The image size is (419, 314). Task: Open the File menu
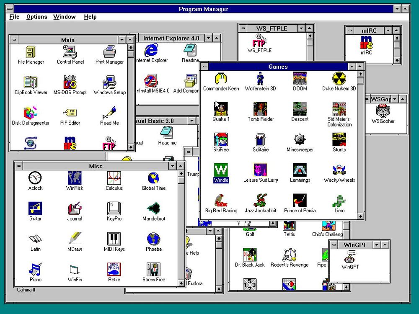point(14,17)
